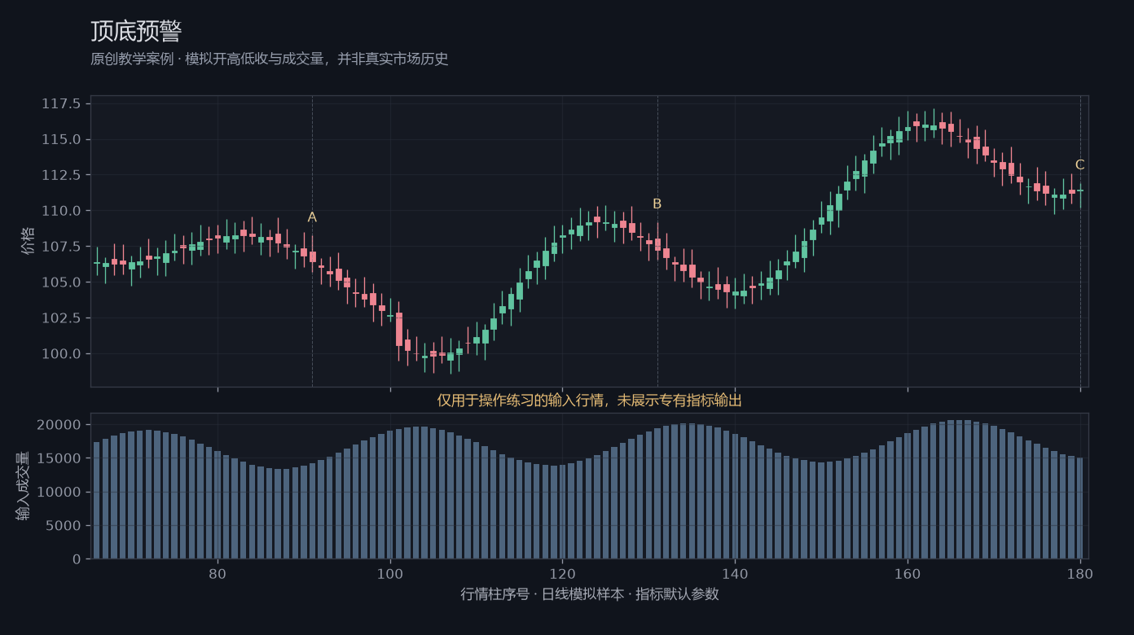Click the 输入成交量 y-axis label
This screenshot has height=635, width=1134.
click(x=23, y=486)
